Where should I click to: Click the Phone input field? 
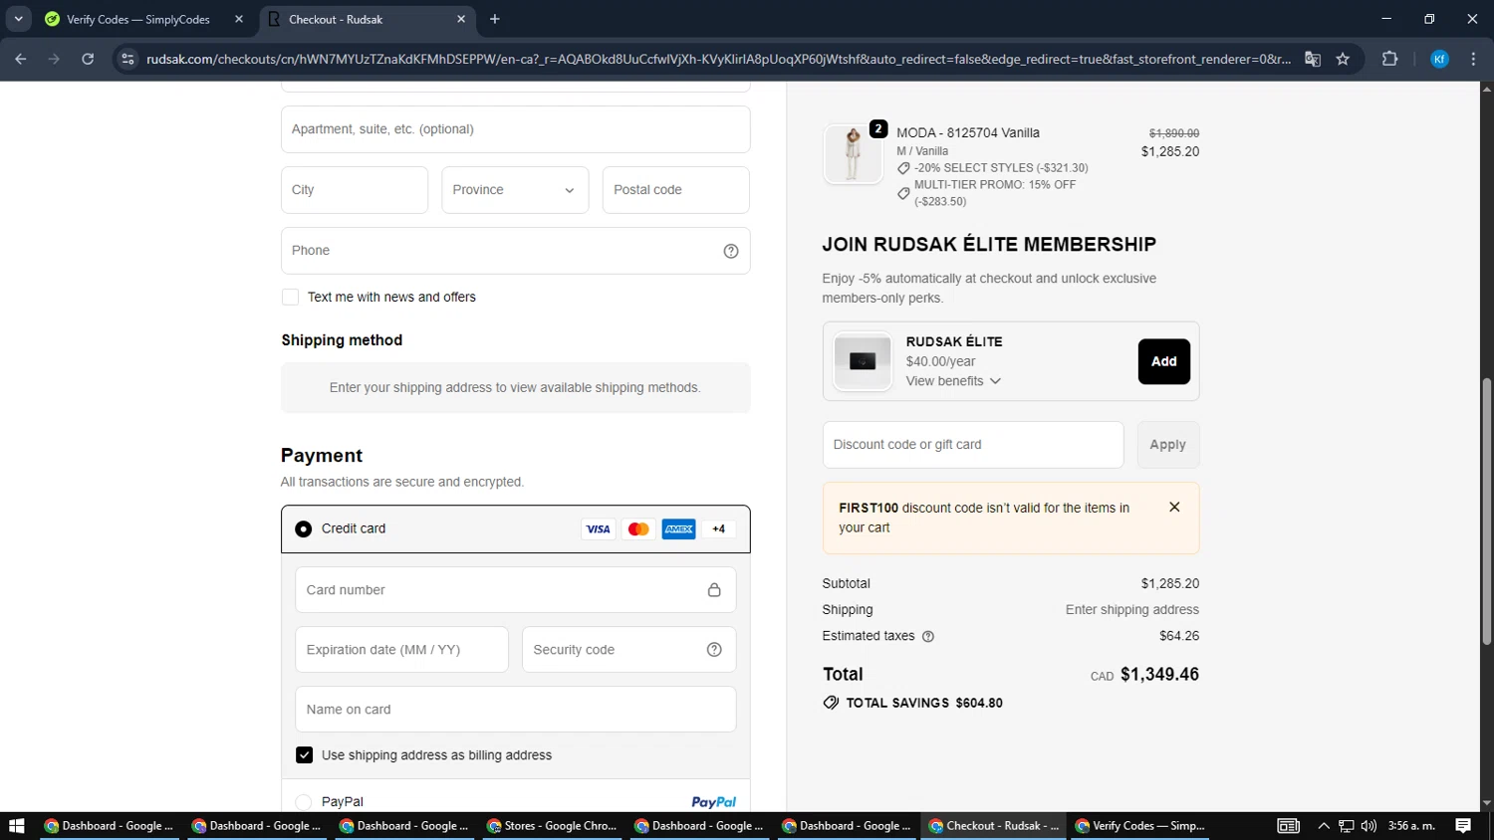tap(515, 251)
